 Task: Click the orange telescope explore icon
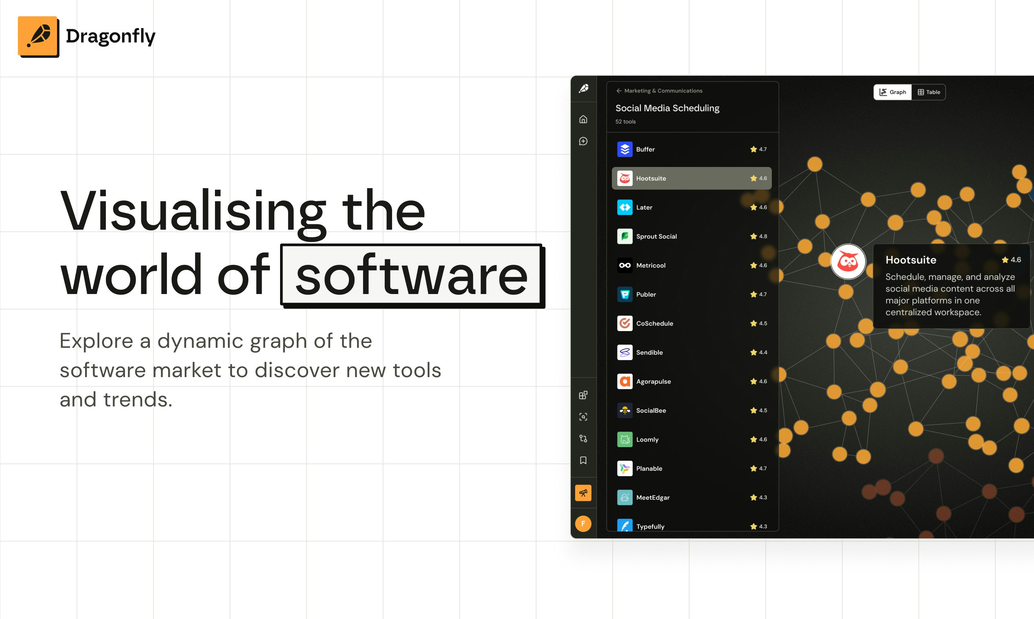(583, 493)
